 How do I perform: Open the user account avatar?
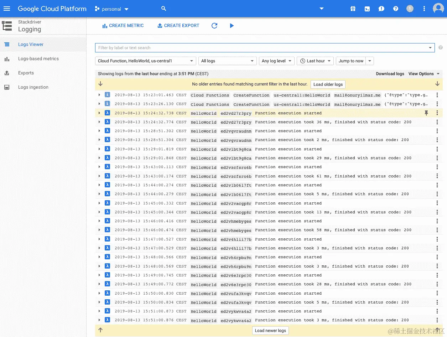click(x=438, y=9)
